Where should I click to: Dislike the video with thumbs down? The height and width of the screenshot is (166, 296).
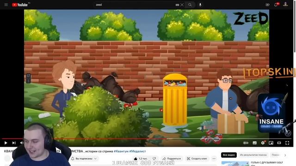(154, 159)
